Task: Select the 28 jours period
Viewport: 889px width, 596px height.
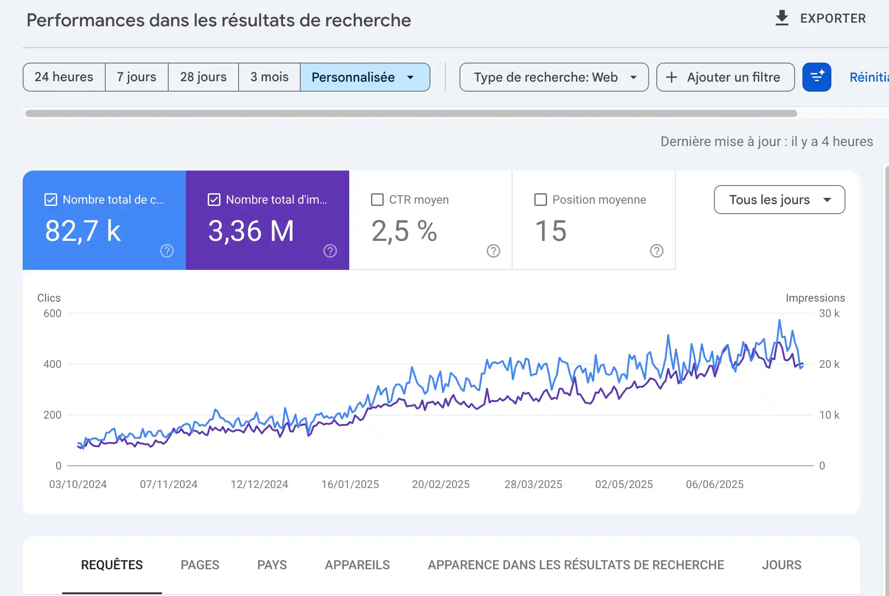Action: tap(203, 77)
